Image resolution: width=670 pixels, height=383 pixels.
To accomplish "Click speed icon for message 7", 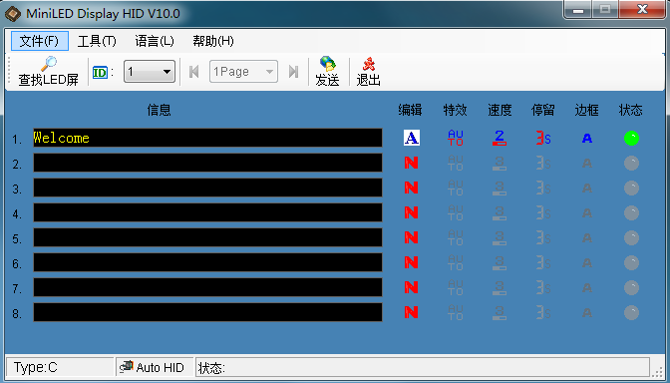I will [x=500, y=287].
